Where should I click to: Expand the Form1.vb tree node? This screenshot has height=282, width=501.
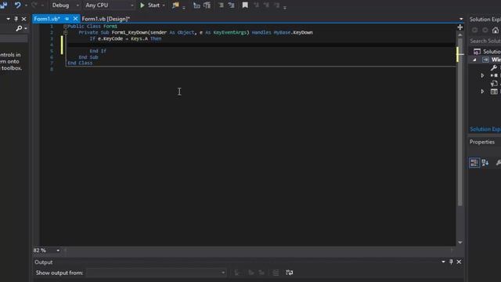pos(482,92)
